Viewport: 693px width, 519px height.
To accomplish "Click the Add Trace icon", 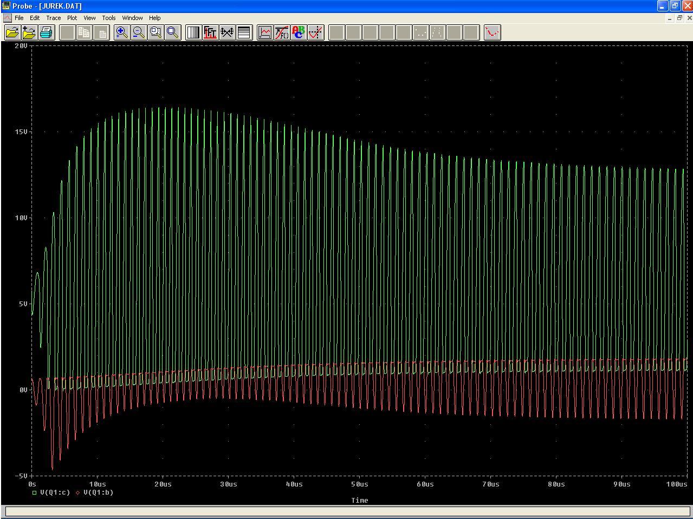I will 265,32.
